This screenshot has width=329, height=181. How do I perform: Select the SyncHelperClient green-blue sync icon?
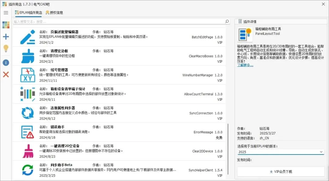click(x=28, y=170)
